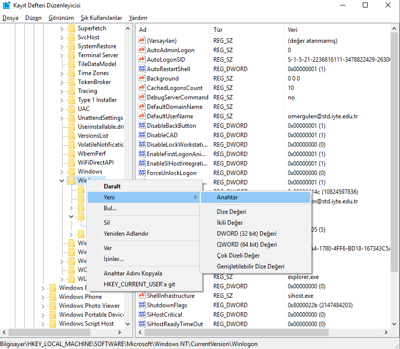Click the AutoRestartShell DWORD value icon
The height and width of the screenshot is (349, 400).
tap(142, 69)
